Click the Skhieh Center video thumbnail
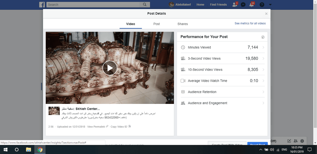This screenshot has height=154, width=317. coord(54,111)
